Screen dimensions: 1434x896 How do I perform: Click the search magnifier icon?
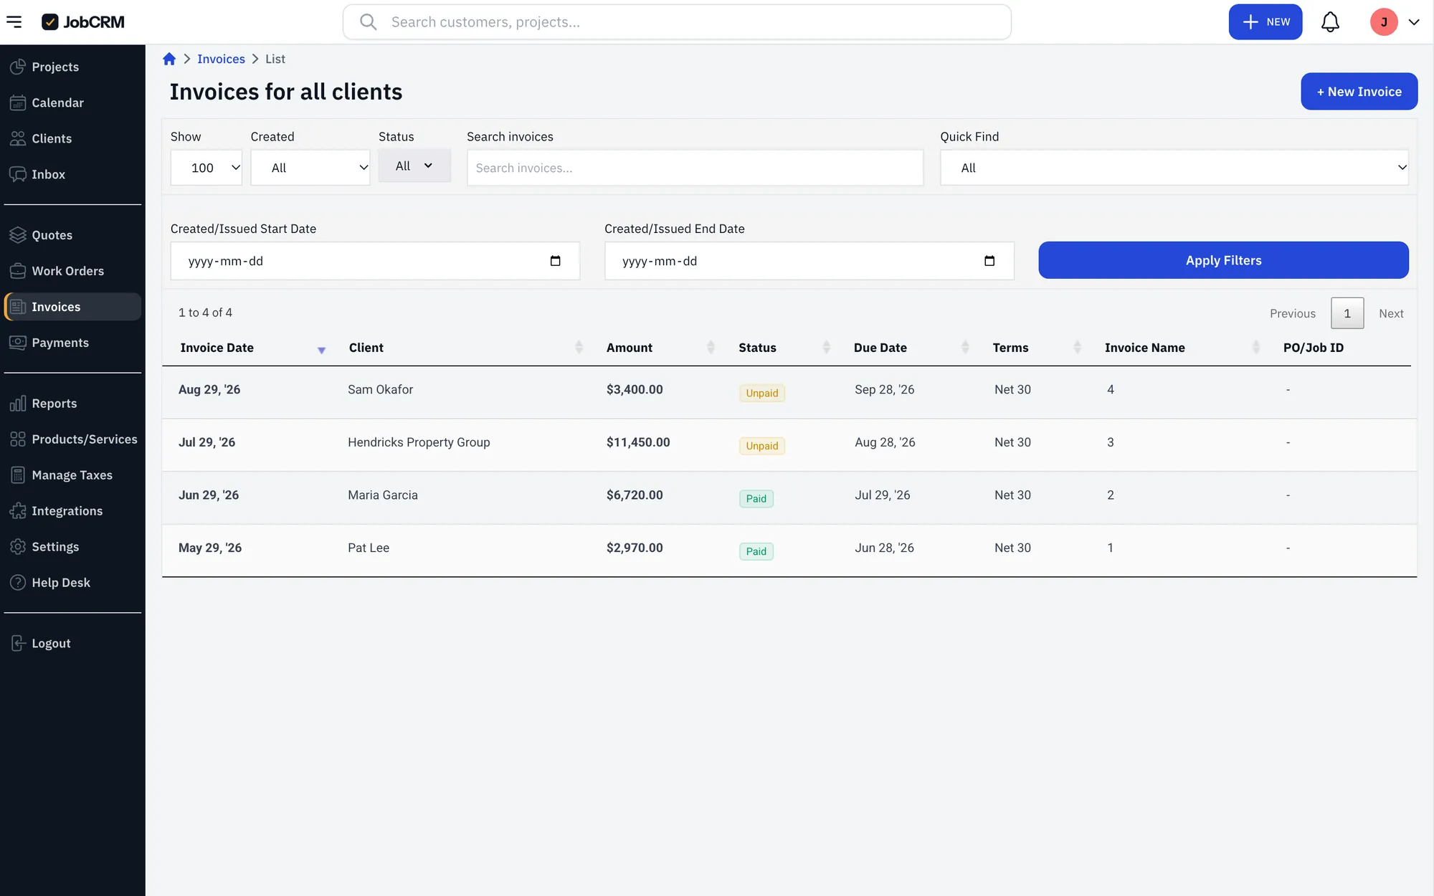[x=368, y=22]
